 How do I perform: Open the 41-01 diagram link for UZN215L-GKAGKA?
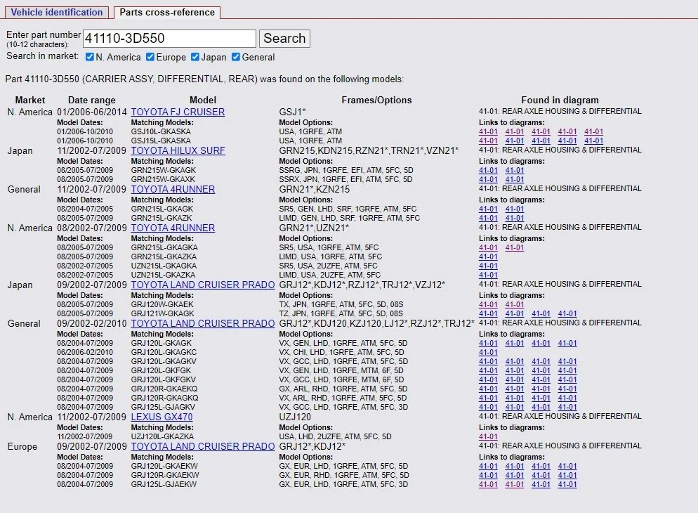[488, 266]
